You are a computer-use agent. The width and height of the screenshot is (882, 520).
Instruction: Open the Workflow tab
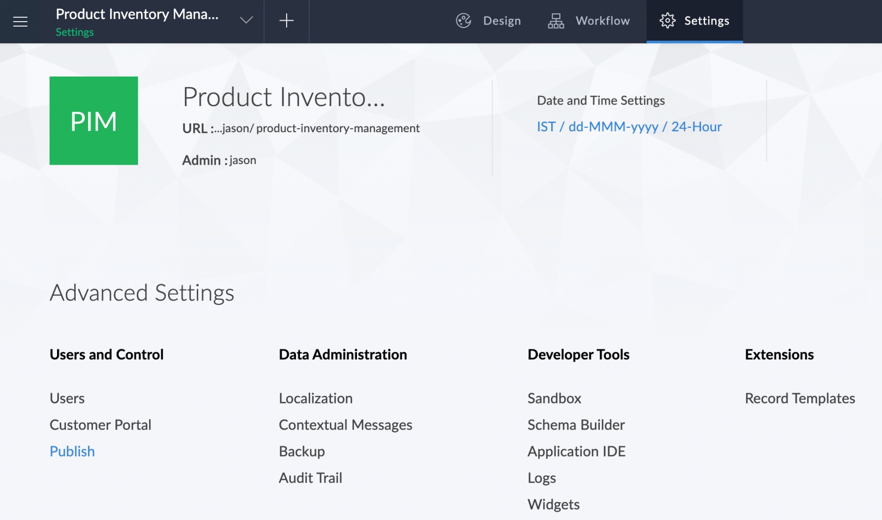pyautogui.click(x=589, y=21)
